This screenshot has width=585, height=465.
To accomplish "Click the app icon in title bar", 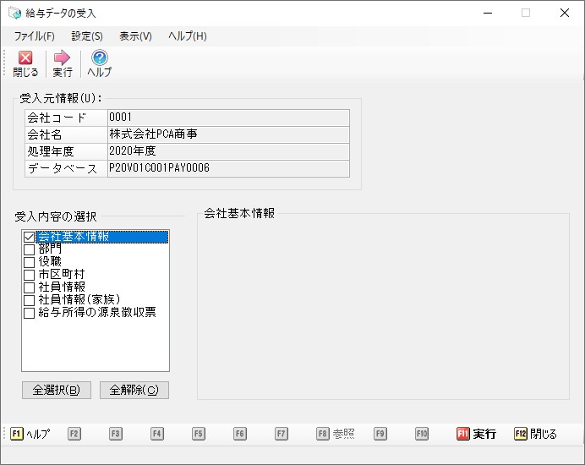I will [x=14, y=13].
